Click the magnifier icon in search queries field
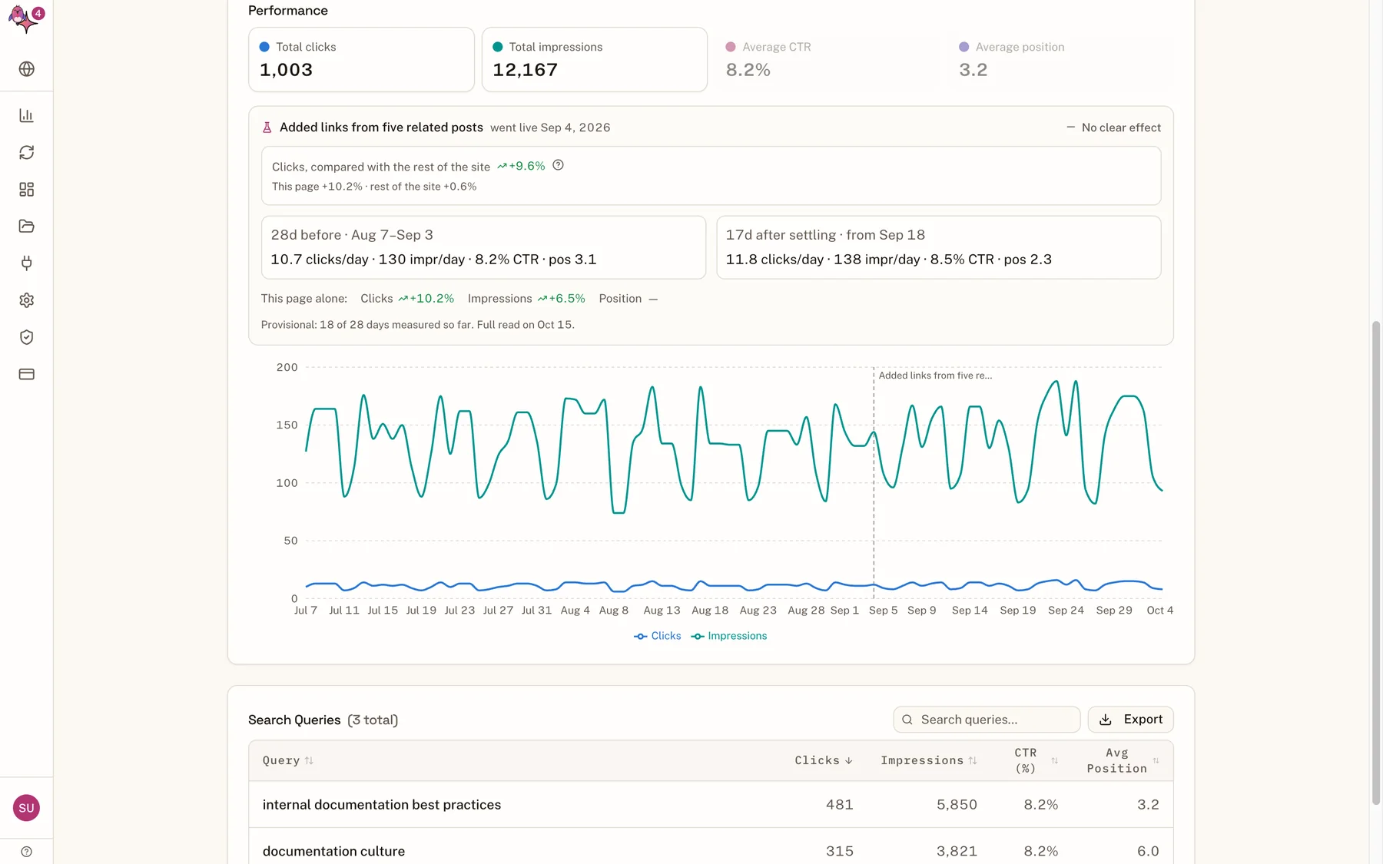 tap(907, 720)
